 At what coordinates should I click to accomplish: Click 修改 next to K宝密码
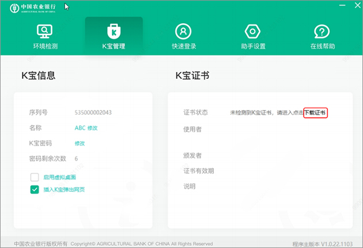pos(80,143)
